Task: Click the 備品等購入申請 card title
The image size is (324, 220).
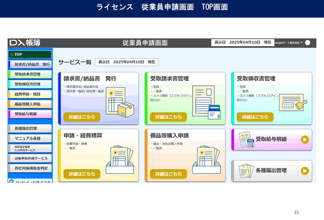Action: coord(169,135)
